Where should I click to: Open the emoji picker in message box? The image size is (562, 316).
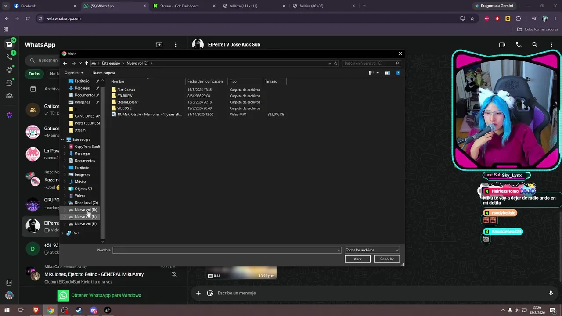coord(210,293)
